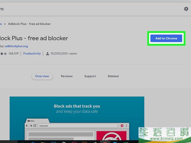Image resolution: width=191 pixels, height=143 pixels.
Task: Click breadcrumb text Adblock Plus - free ad blocker
Action: (29, 24)
